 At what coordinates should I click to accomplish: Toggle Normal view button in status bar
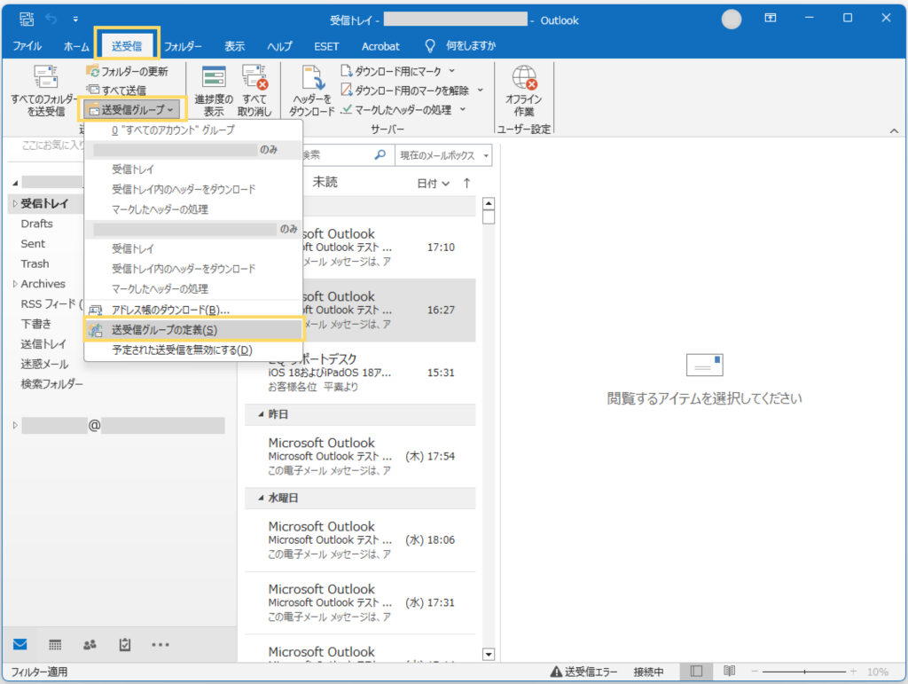(x=697, y=672)
